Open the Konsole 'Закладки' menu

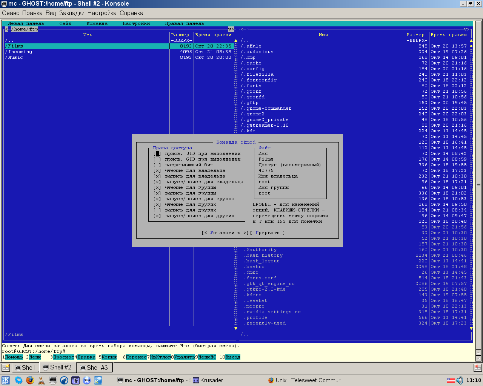pyautogui.click(x=72, y=13)
